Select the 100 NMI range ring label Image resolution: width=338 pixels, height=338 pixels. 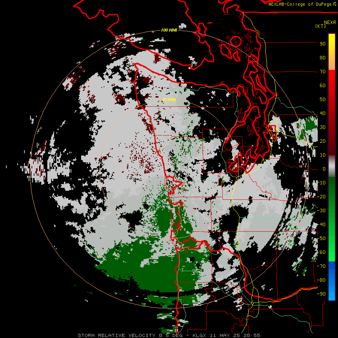pos(169,30)
